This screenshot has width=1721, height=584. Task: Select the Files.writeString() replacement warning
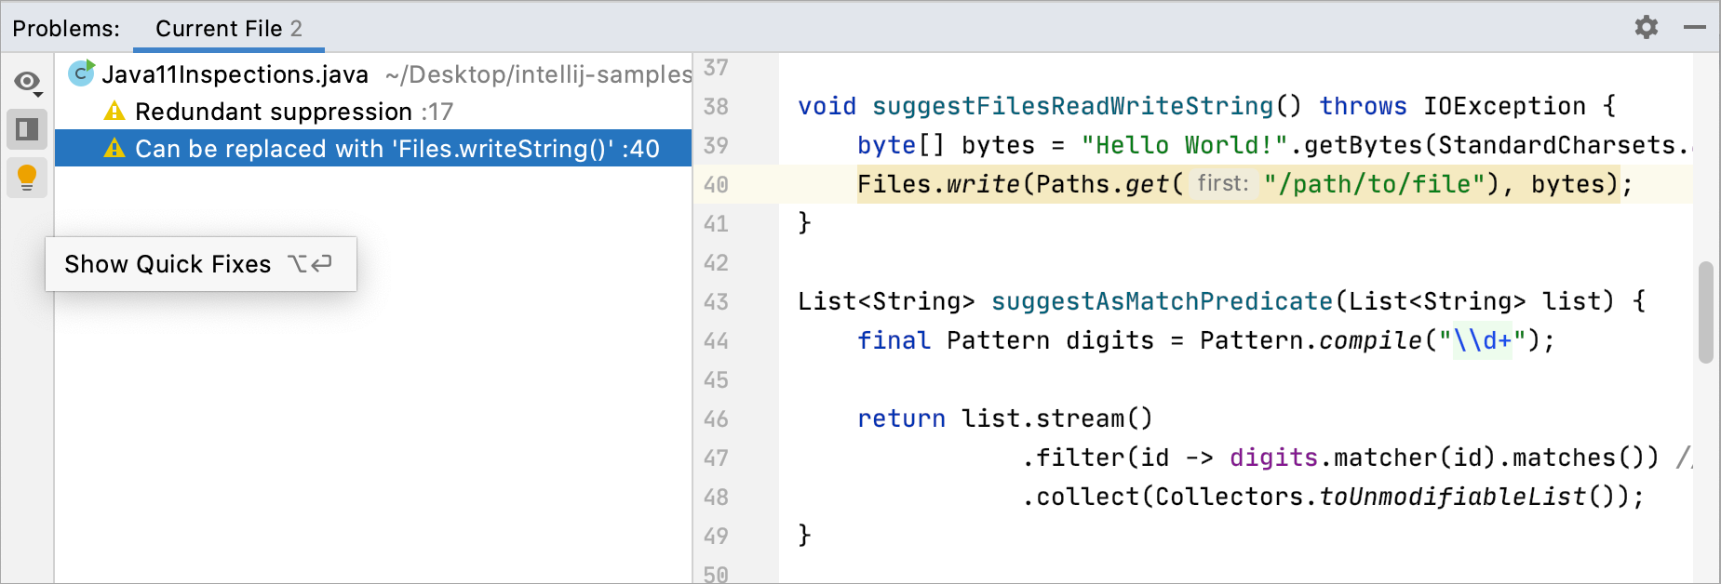tap(373, 149)
